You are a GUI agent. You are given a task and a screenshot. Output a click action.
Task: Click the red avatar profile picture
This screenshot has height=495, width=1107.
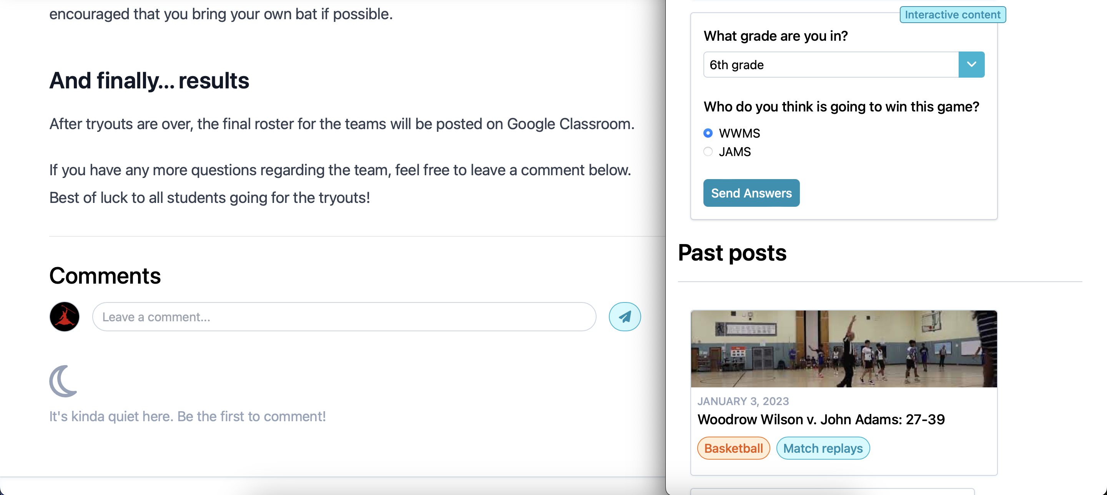[65, 317]
